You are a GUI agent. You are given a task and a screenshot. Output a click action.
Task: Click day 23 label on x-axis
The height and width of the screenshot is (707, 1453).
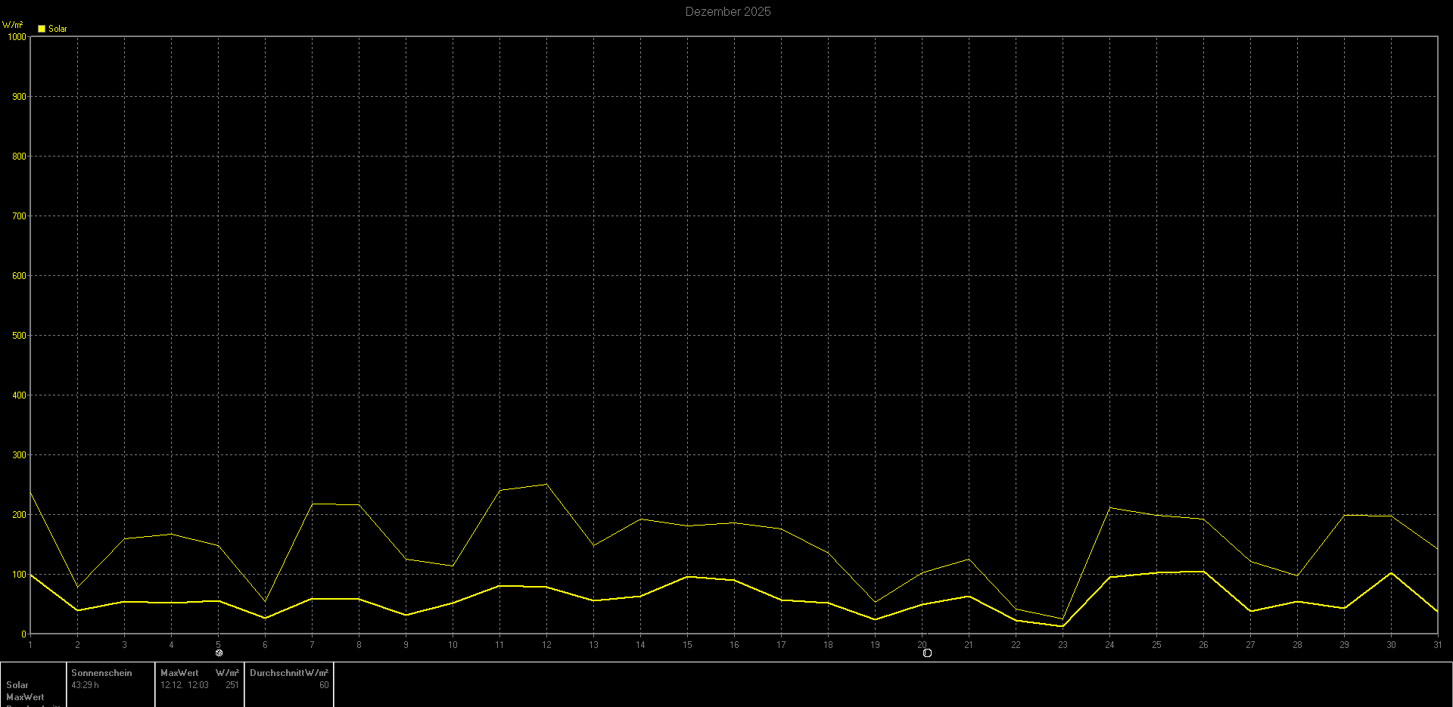[1063, 645]
